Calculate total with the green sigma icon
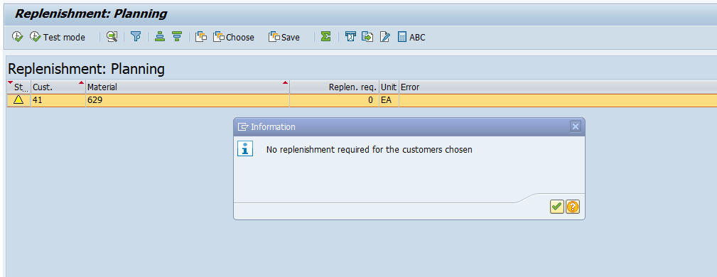The width and height of the screenshot is (717, 277). click(x=325, y=37)
